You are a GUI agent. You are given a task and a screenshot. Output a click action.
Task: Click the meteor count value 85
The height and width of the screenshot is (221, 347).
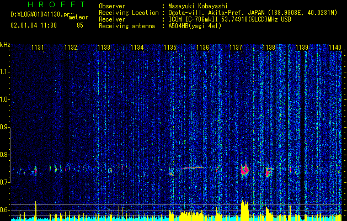pyautogui.click(x=80, y=25)
